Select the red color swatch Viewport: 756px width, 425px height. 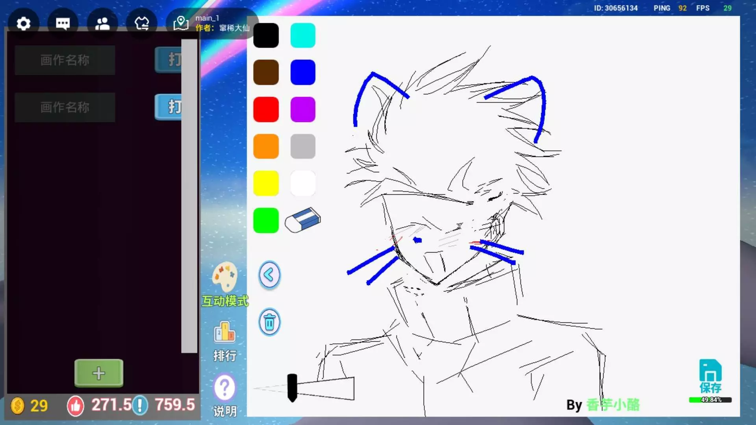pos(266,109)
